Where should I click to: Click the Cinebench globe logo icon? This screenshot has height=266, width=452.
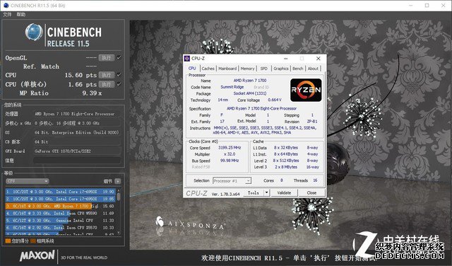coord(34,32)
